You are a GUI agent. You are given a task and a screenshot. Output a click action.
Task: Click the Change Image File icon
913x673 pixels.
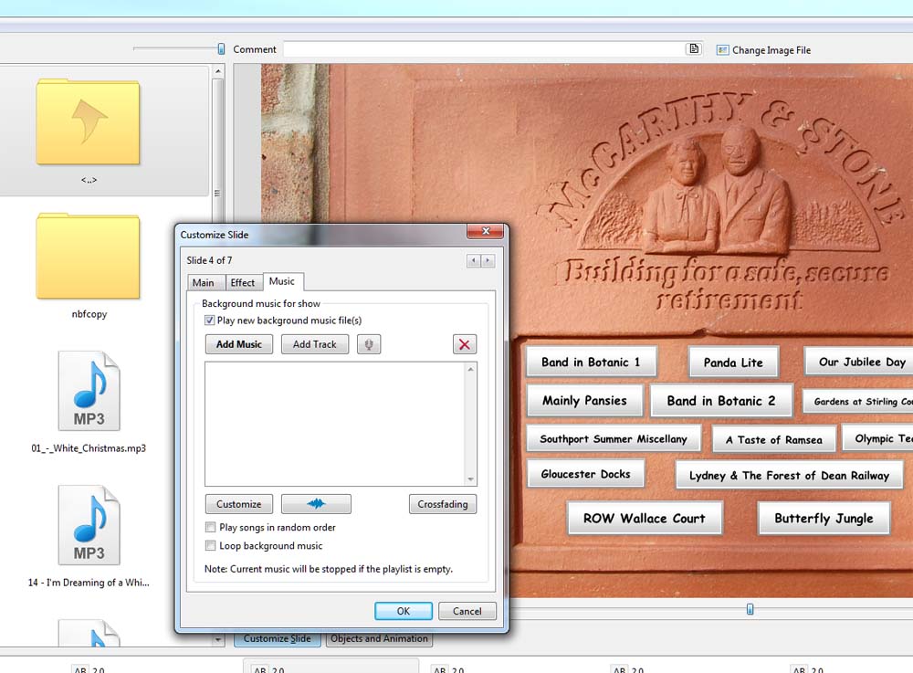[722, 50]
